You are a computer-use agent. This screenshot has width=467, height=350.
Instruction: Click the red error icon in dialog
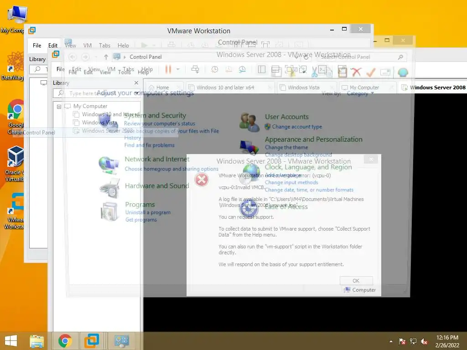[x=201, y=180]
